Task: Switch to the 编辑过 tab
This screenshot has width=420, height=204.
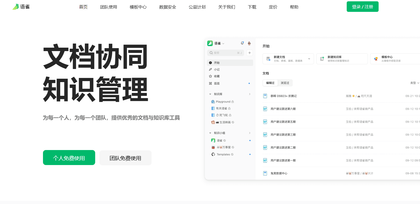Action: pyautogui.click(x=270, y=83)
